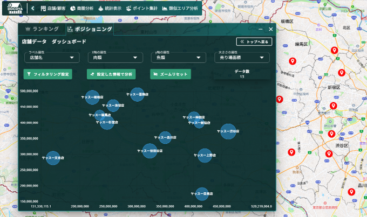
Task: Click the フィルタリング設定 button
Action: point(47,74)
